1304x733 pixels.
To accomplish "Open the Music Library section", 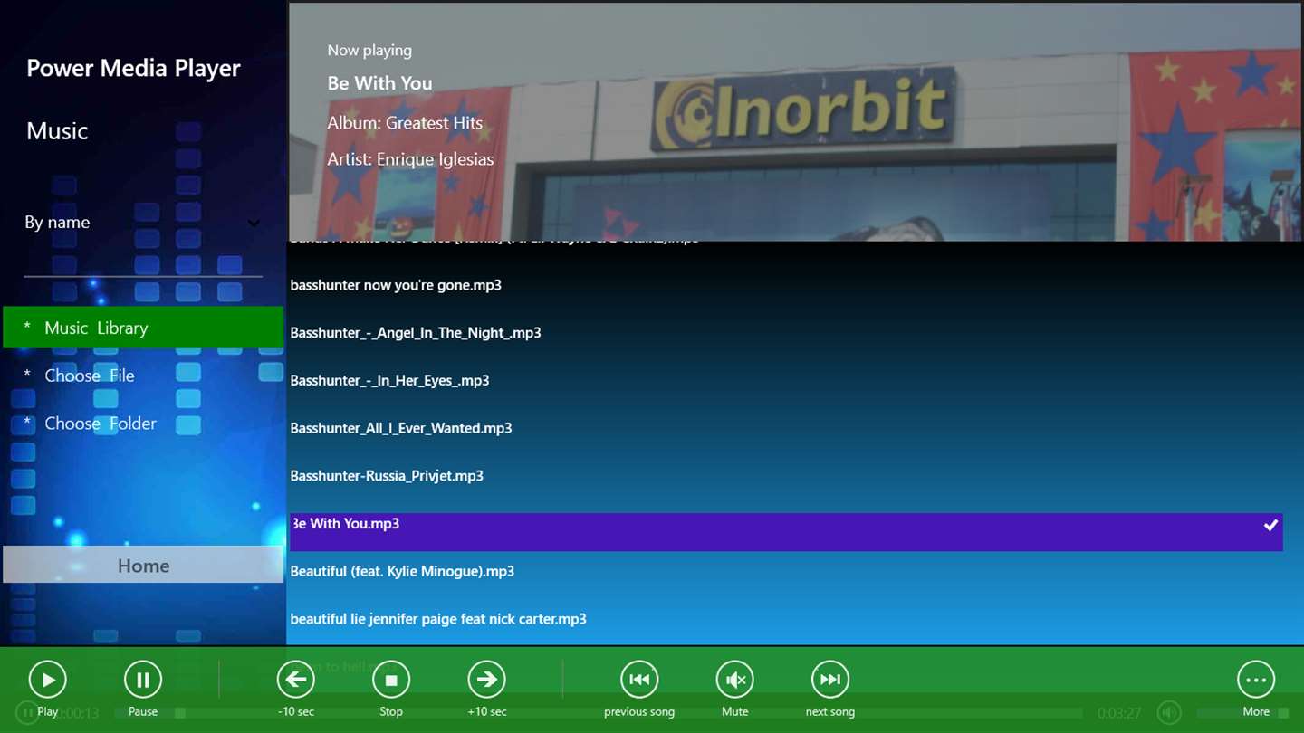I will [143, 328].
